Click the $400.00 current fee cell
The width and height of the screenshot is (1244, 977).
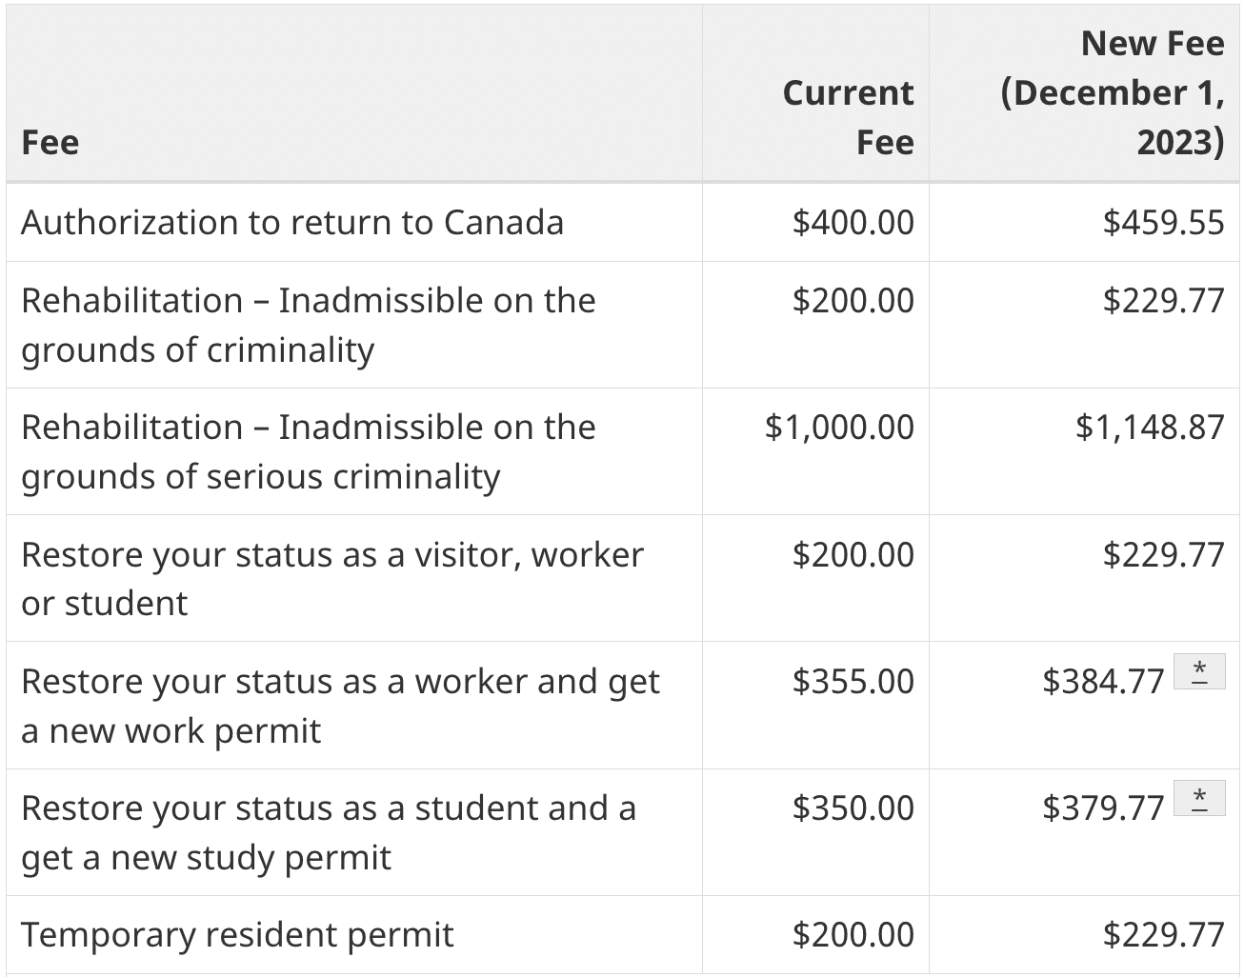pyautogui.click(x=853, y=223)
